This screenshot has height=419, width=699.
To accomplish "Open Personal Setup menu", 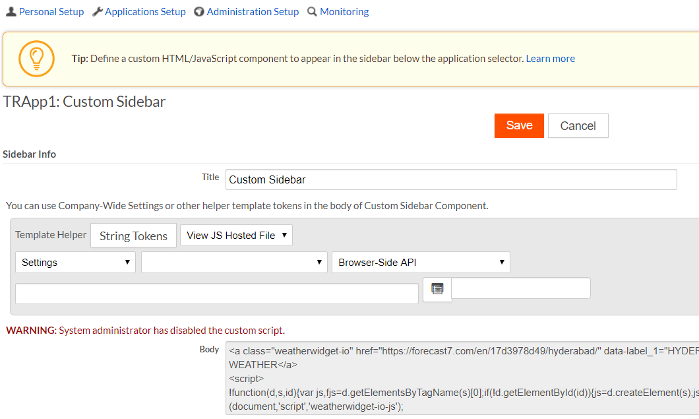I will 51,12.
